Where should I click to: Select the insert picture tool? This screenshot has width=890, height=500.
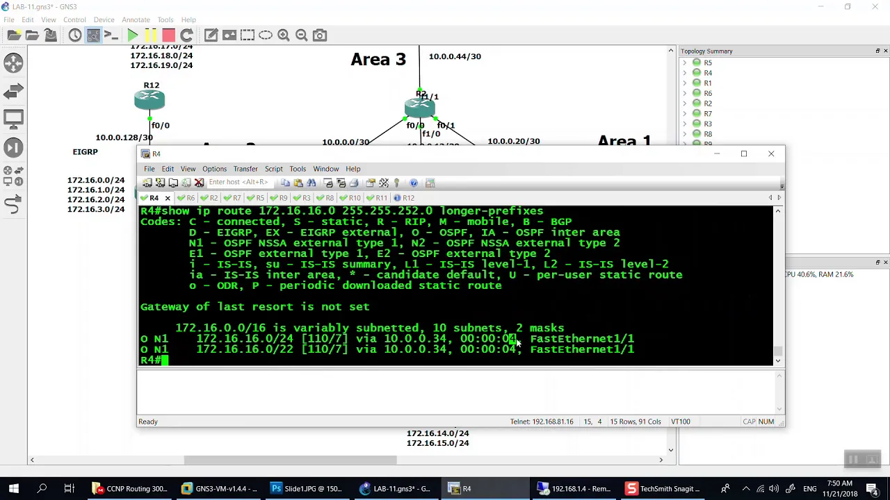(x=229, y=35)
